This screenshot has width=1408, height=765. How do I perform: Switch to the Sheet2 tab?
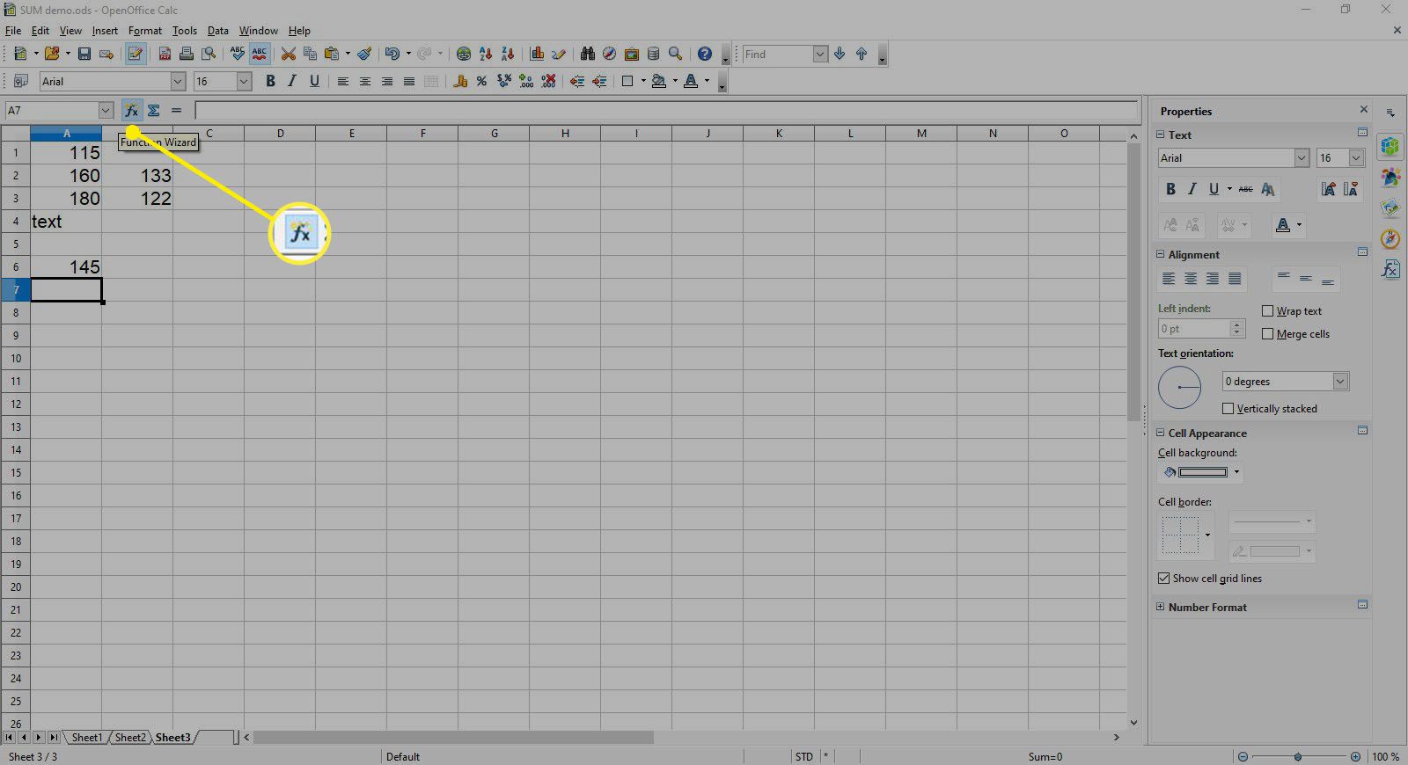pos(130,737)
